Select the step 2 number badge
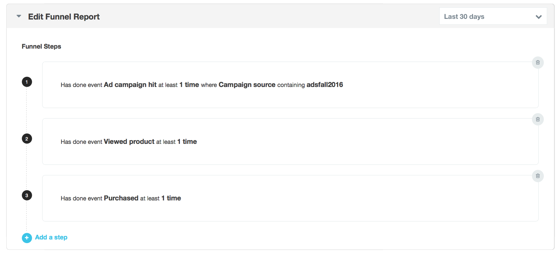Image resolution: width=559 pixels, height=255 pixels. [27, 139]
